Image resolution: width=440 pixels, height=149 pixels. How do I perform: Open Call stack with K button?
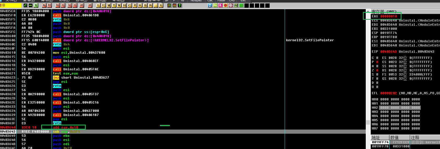tap(140, 5)
